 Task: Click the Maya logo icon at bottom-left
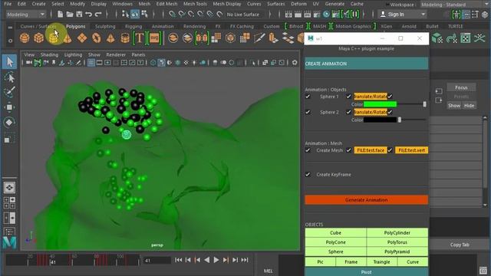pos(9,243)
